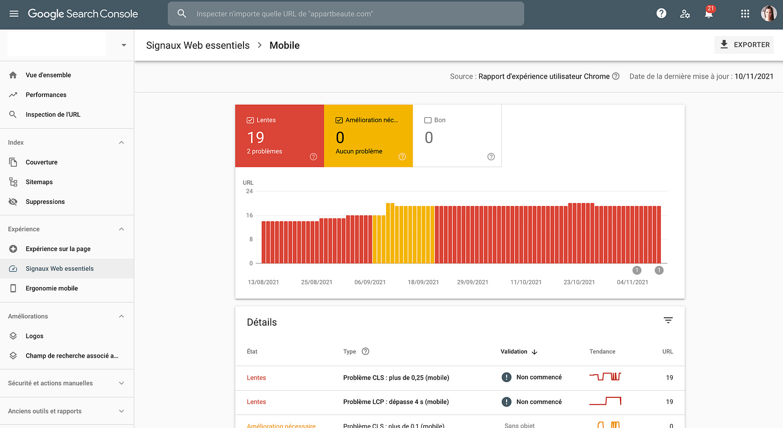
Task: Collapse the Améliorations section
Action: pos(122,316)
